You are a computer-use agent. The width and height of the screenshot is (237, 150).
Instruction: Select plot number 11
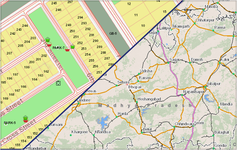coord(136,15)
